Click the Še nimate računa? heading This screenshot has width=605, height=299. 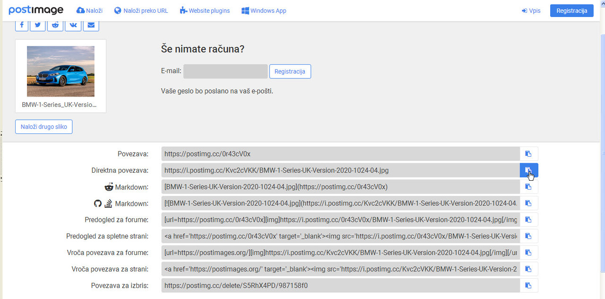(203, 49)
